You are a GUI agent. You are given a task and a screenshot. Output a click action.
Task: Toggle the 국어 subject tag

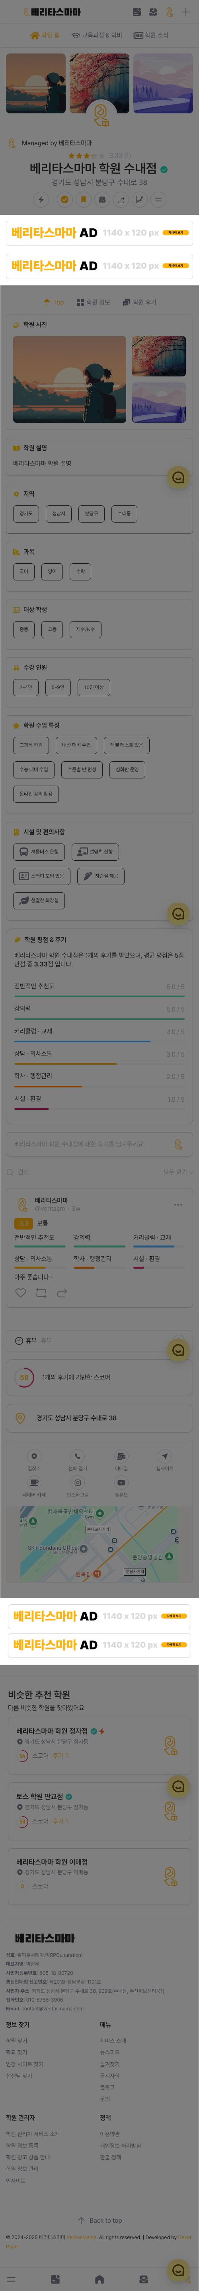(x=24, y=572)
